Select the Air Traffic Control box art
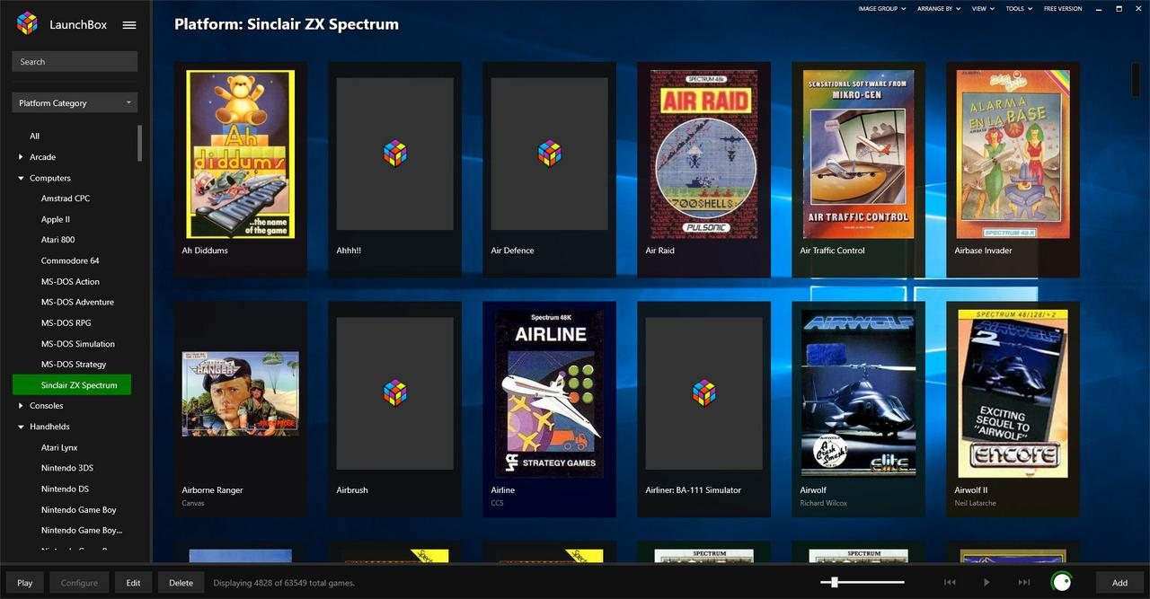 pos(858,154)
